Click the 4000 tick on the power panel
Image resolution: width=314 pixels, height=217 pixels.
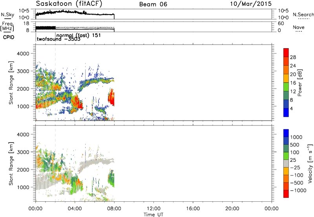pyautogui.click(x=23, y=54)
